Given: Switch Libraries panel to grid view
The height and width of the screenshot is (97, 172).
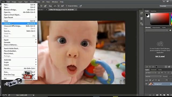Looking at the screenshot, I should click(x=170, y=30).
